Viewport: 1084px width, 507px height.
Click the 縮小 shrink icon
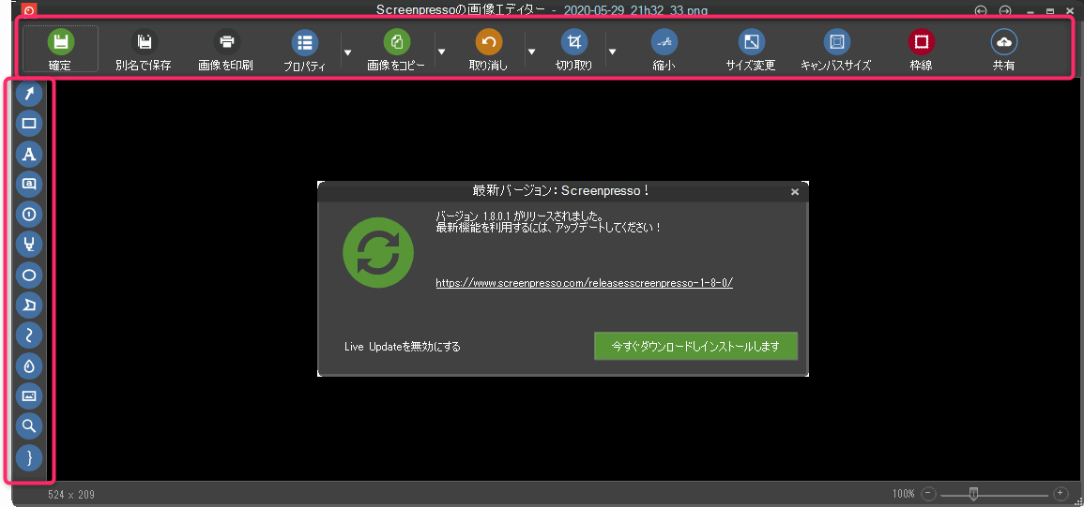664,42
